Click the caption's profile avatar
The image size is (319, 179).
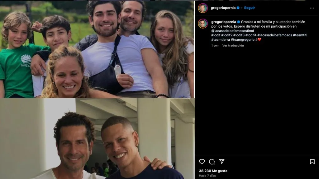(203, 23)
